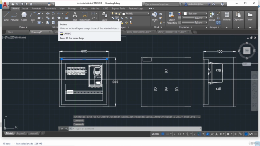Expand the Draw panel

coord(24,27)
